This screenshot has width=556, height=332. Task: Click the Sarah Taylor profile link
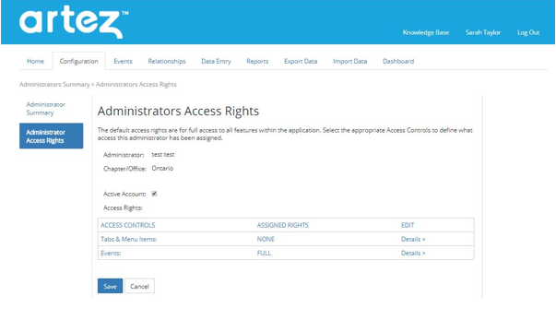(x=483, y=32)
